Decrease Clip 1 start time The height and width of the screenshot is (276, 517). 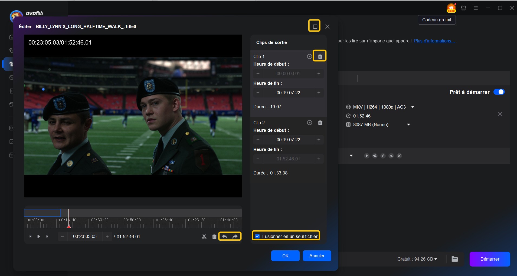coord(258,73)
